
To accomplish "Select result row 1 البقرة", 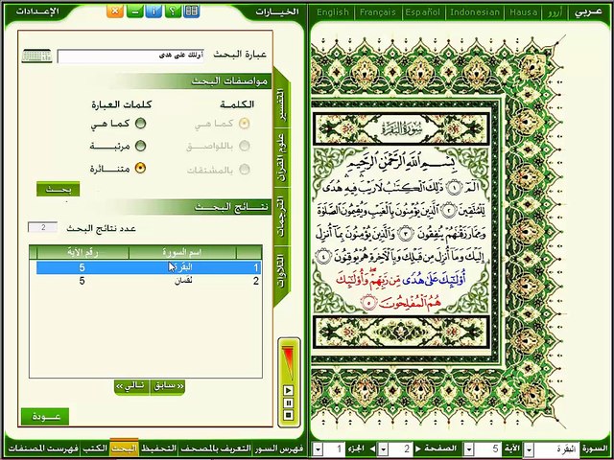I will [x=149, y=267].
